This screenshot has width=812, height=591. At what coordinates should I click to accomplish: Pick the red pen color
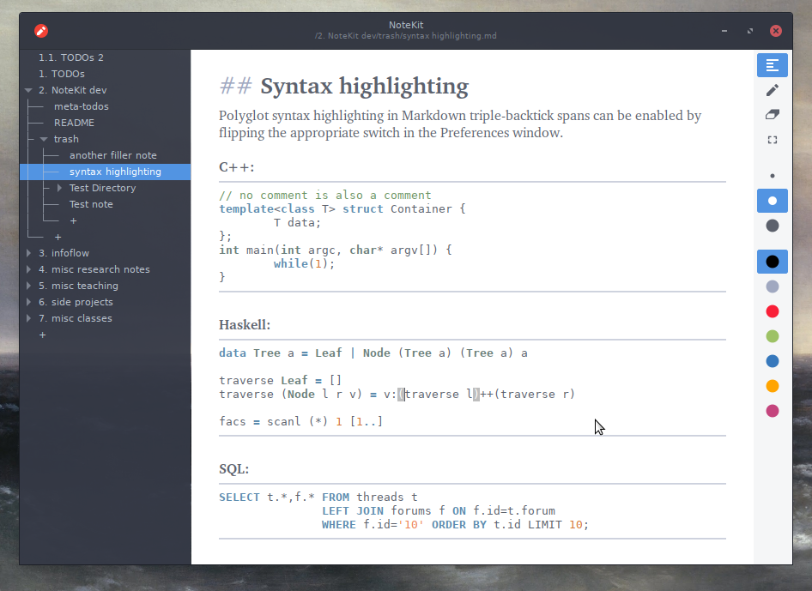click(x=773, y=311)
